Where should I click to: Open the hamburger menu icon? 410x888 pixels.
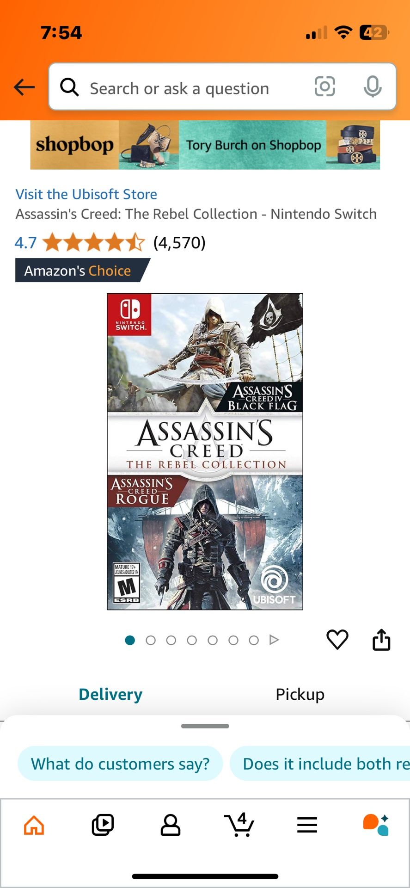(x=307, y=825)
